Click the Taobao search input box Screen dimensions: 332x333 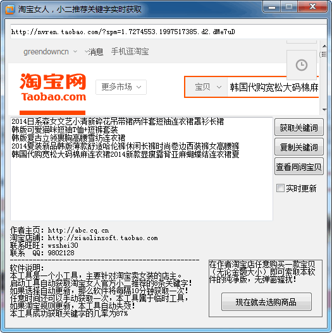[x=273, y=87]
